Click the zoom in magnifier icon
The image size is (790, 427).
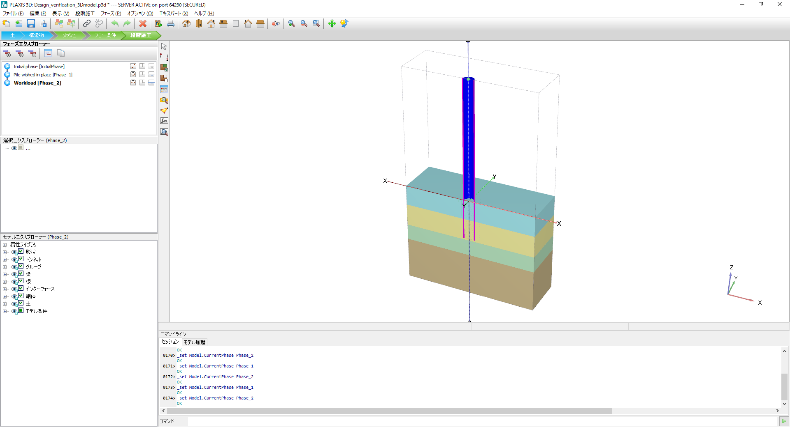[x=292, y=24]
